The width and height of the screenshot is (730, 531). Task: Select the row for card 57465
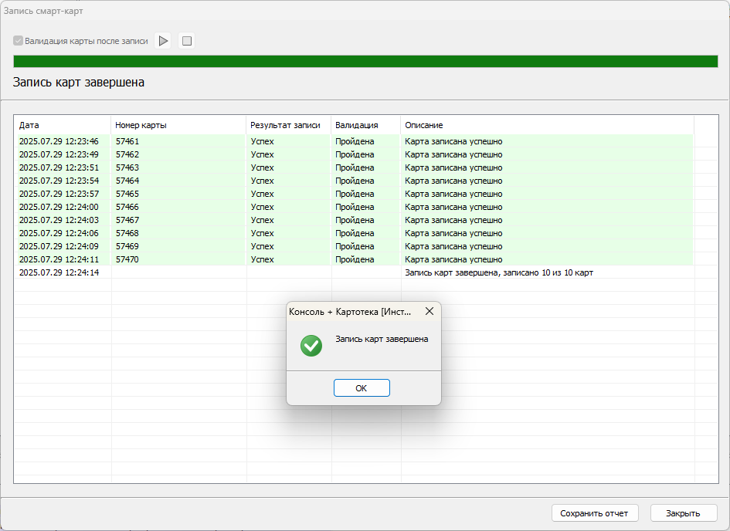pyautogui.click(x=127, y=194)
